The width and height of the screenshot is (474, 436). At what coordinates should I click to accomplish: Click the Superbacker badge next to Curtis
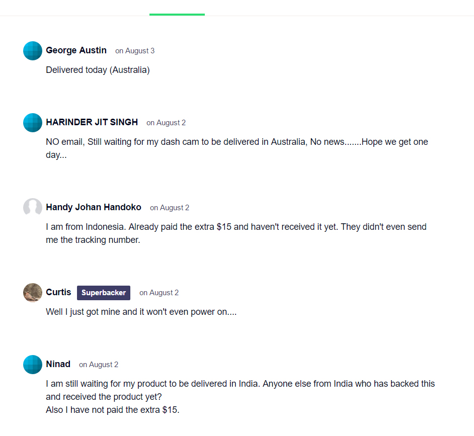104,293
